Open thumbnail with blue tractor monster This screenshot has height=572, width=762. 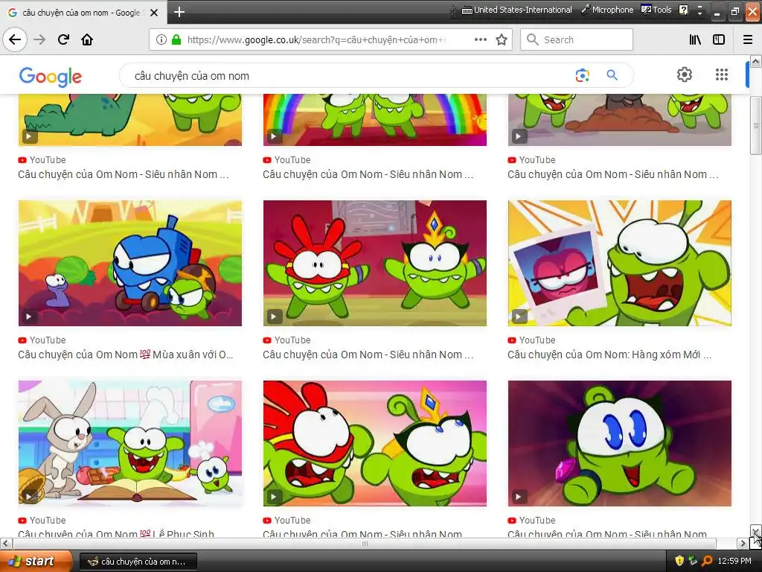[x=129, y=263]
